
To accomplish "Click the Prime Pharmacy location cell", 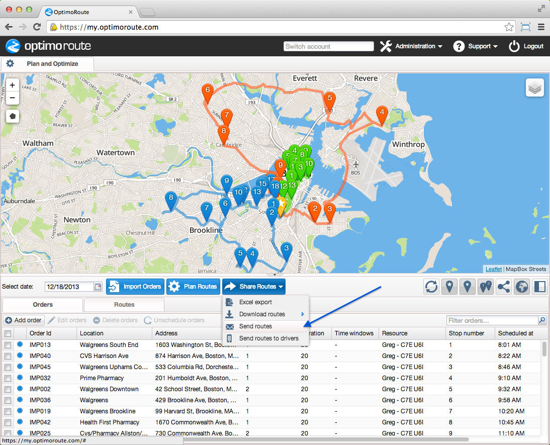I will click(x=102, y=378).
